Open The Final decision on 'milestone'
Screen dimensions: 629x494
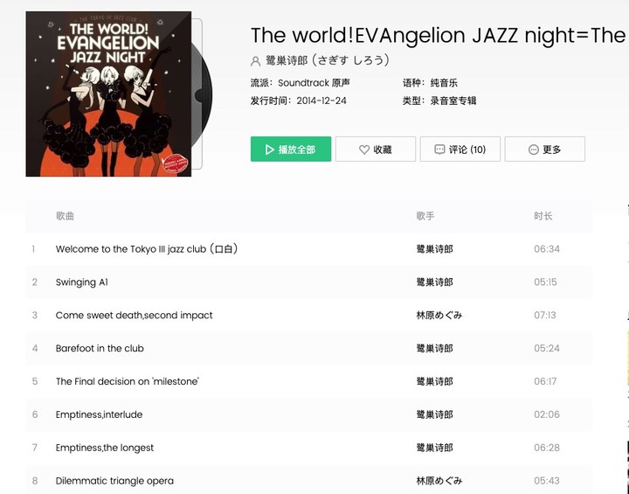point(128,381)
